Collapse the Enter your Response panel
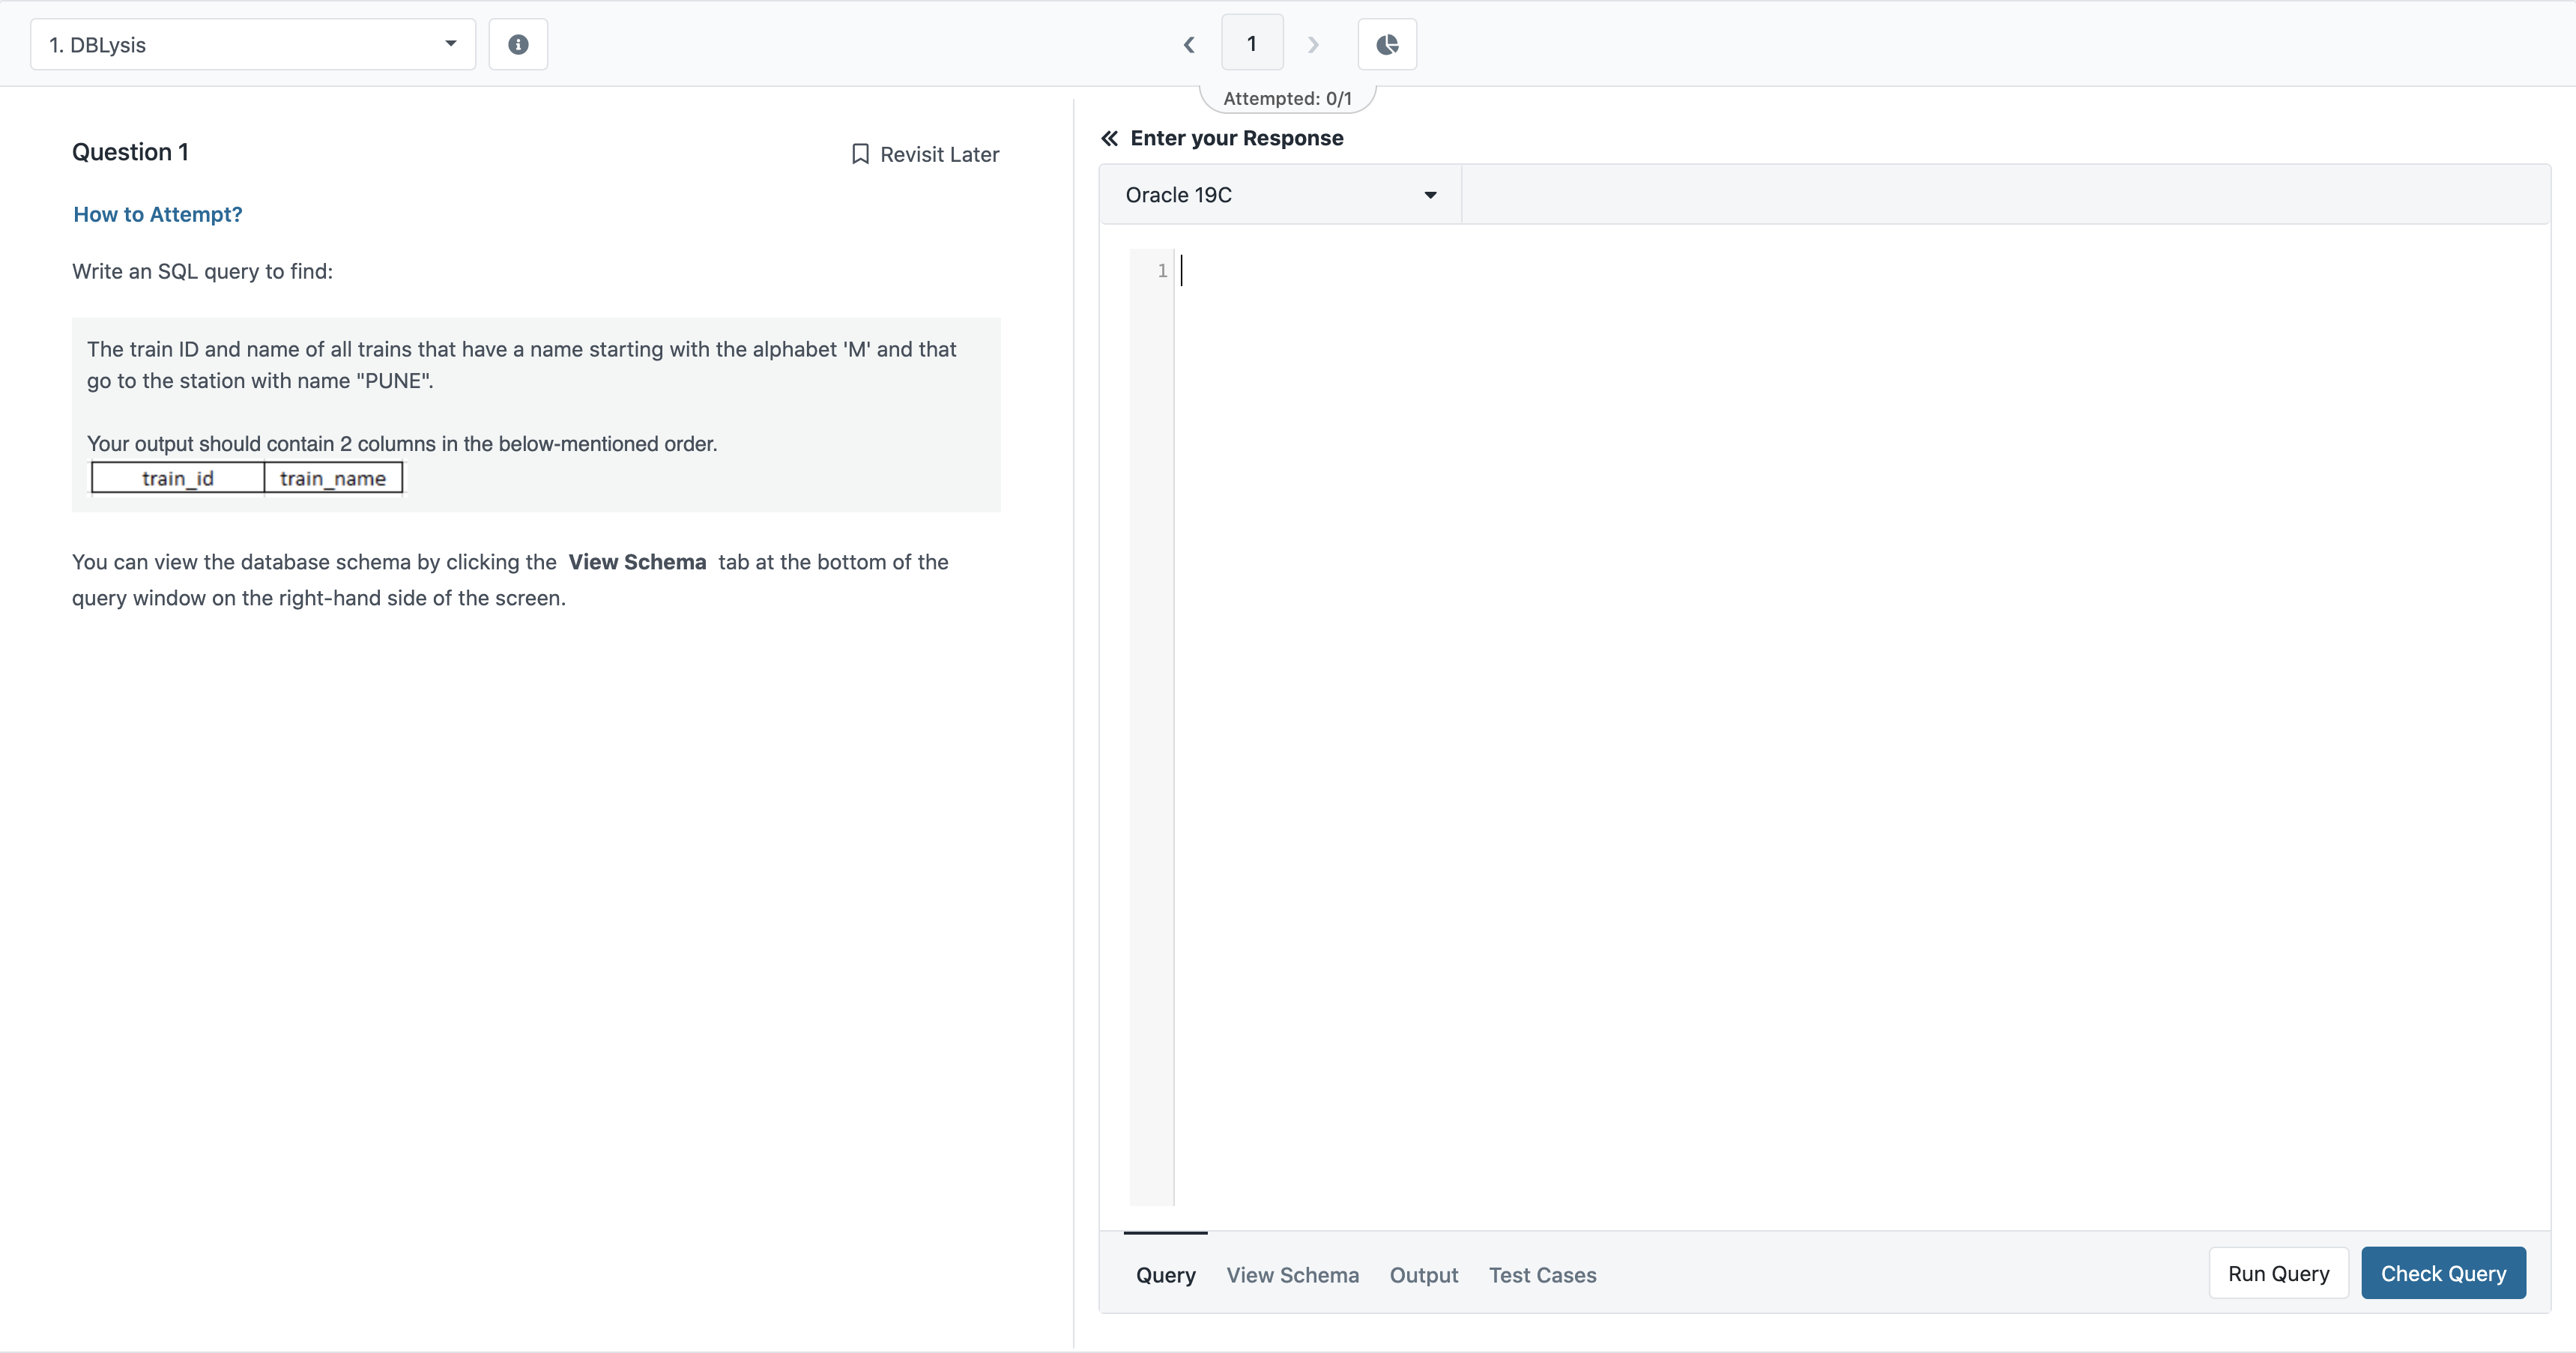Image resolution: width=2576 pixels, height=1353 pixels. (x=1108, y=138)
